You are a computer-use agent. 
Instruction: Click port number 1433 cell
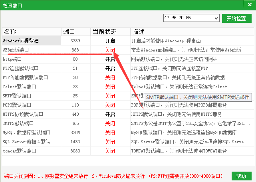(76, 142)
